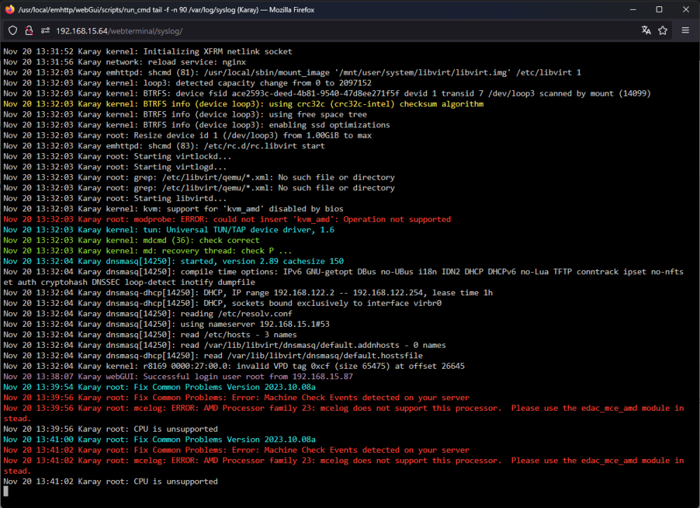
Task: Click 'Starting virtlockd...' log line
Action: 118,156
